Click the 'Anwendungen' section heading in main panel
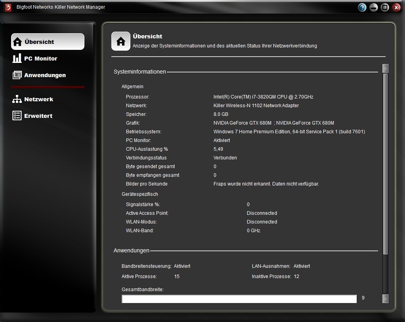This screenshot has width=405, height=322. [x=132, y=250]
